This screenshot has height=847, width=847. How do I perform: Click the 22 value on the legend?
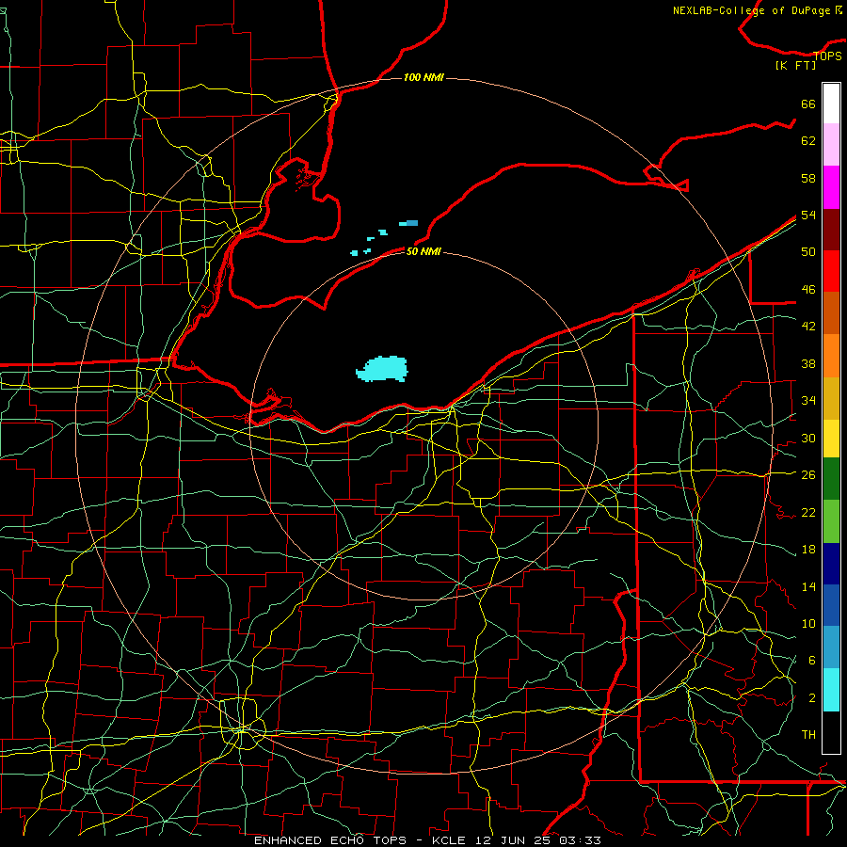tap(808, 512)
